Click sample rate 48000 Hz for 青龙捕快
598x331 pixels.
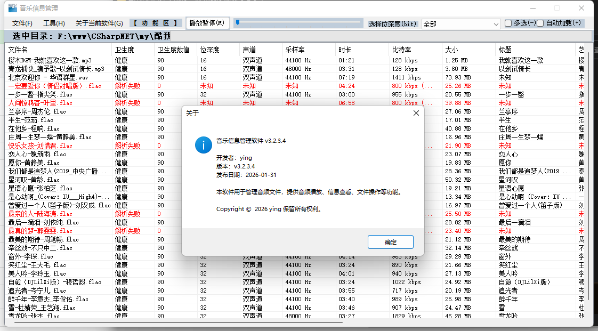(298, 69)
